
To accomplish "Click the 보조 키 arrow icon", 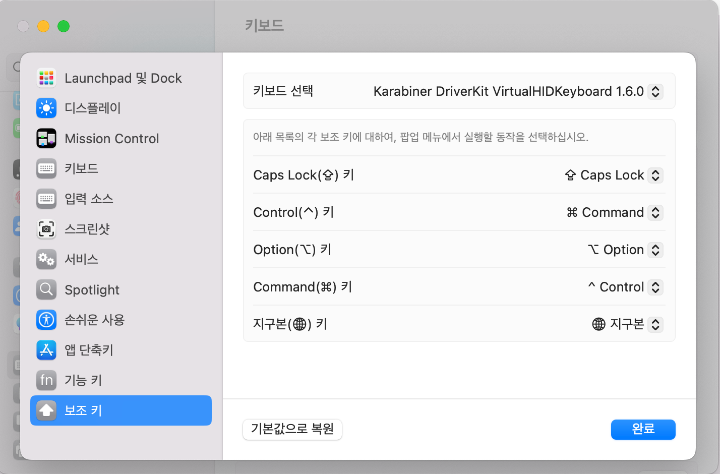I will coord(46,410).
